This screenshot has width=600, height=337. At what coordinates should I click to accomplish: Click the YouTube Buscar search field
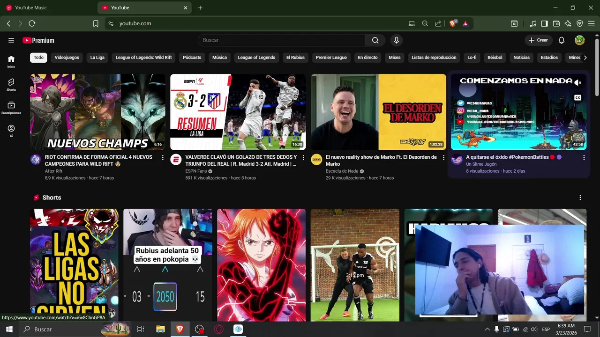[x=282, y=40]
